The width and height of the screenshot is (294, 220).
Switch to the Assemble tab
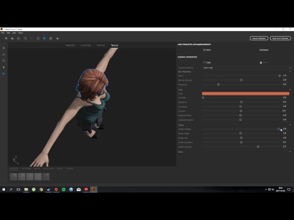pyautogui.click(x=70, y=45)
